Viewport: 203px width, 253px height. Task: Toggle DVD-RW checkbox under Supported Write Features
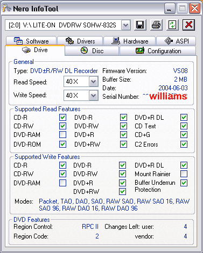(122, 174)
